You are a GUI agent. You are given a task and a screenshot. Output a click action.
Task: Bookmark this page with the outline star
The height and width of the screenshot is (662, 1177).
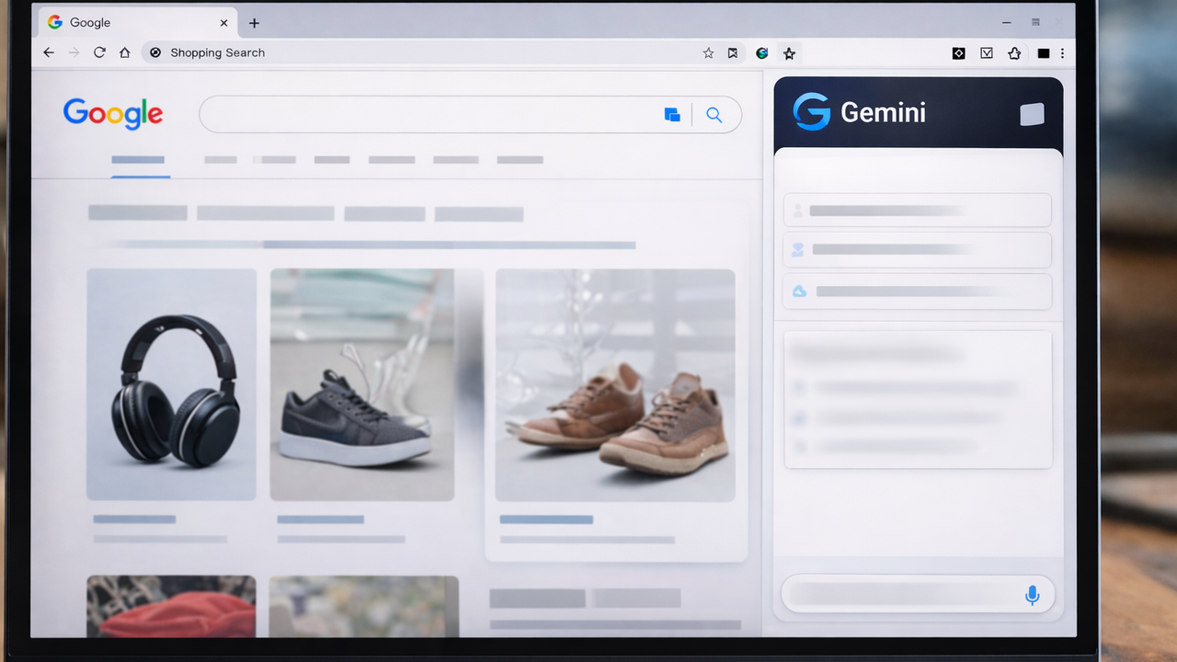[708, 53]
